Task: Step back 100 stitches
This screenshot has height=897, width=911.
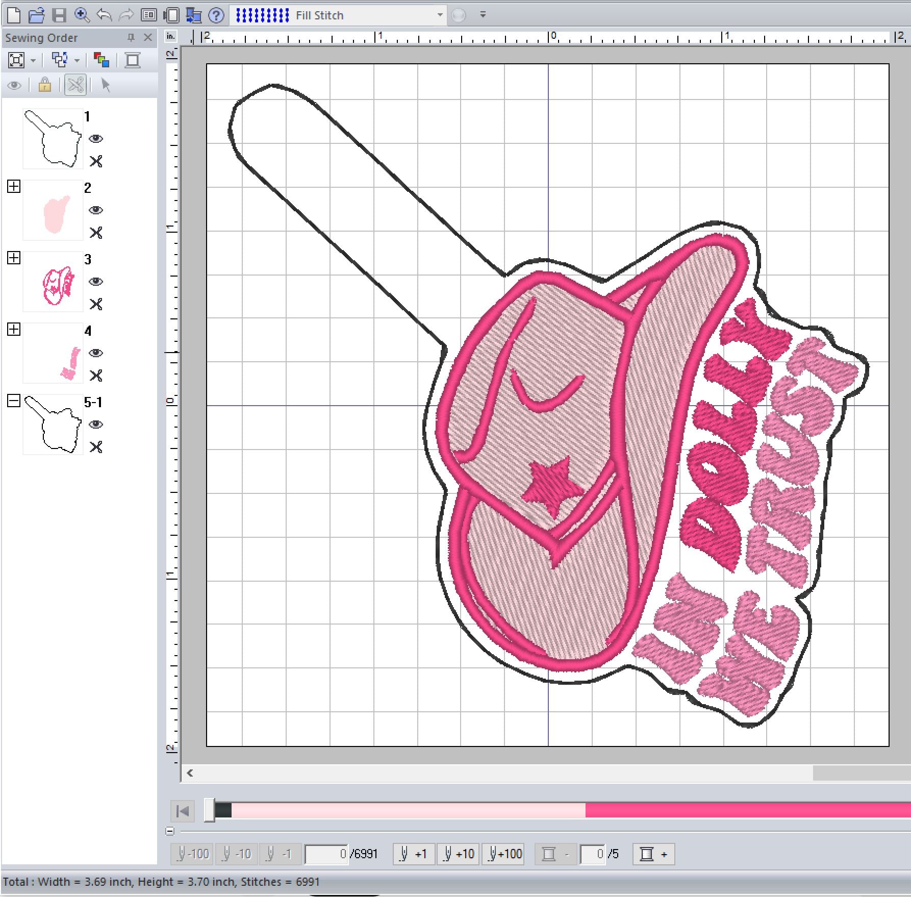Action: pyautogui.click(x=192, y=854)
